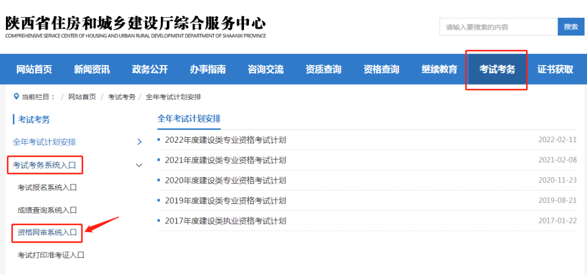Click the location pin icon in breadcrumb

pos(16,97)
